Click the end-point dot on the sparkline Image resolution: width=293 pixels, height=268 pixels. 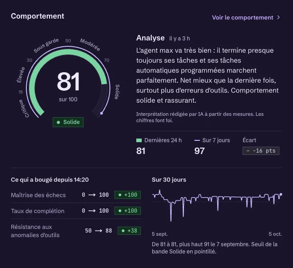pos(281,194)
